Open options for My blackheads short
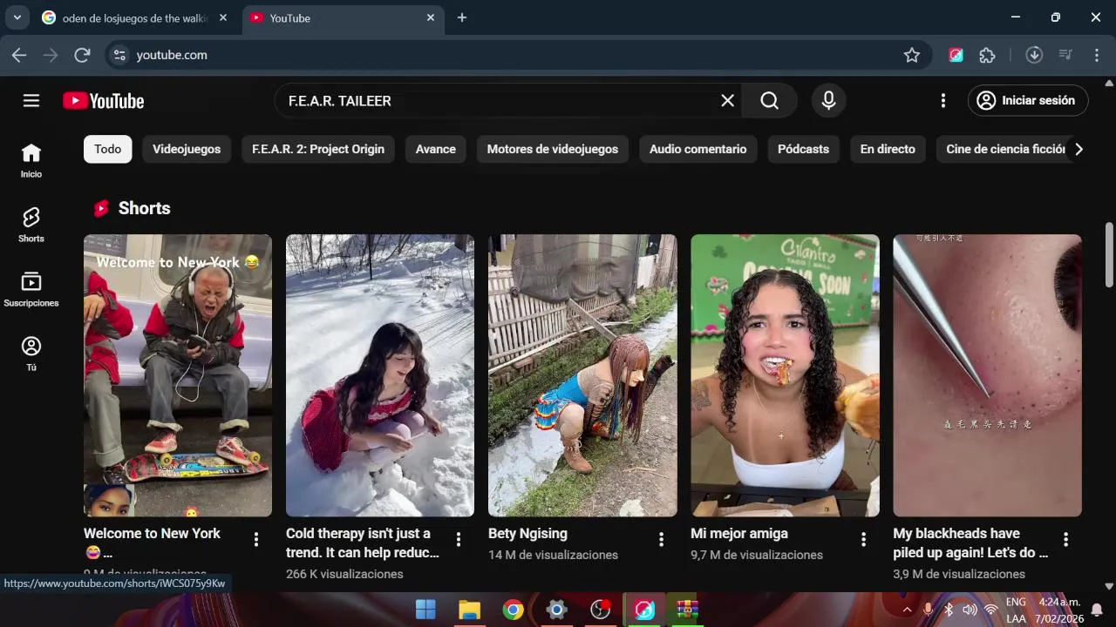Screen dimensions: 1116x627 1065,540
